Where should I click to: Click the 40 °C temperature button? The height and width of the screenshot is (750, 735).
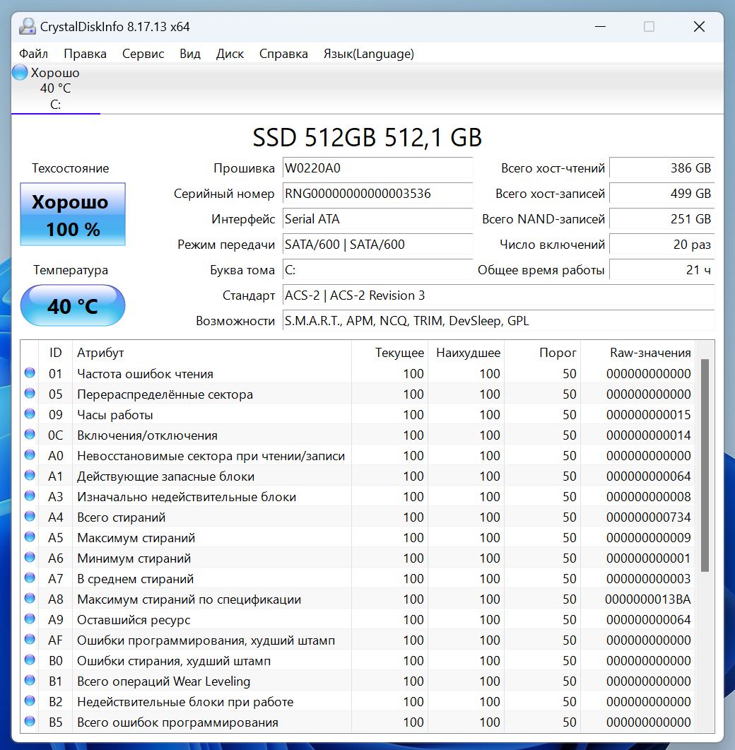73,306
